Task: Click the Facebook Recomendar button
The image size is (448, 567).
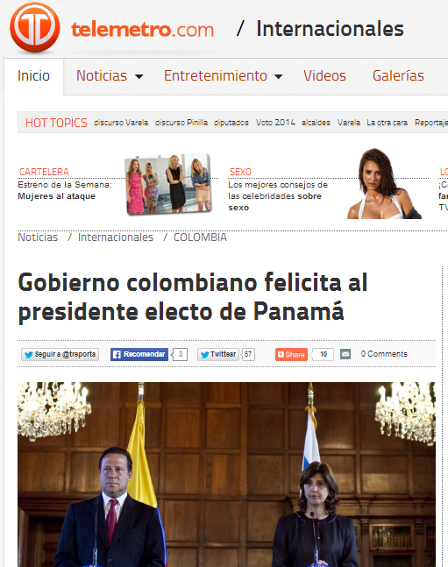Action: [x=139, y=354]
